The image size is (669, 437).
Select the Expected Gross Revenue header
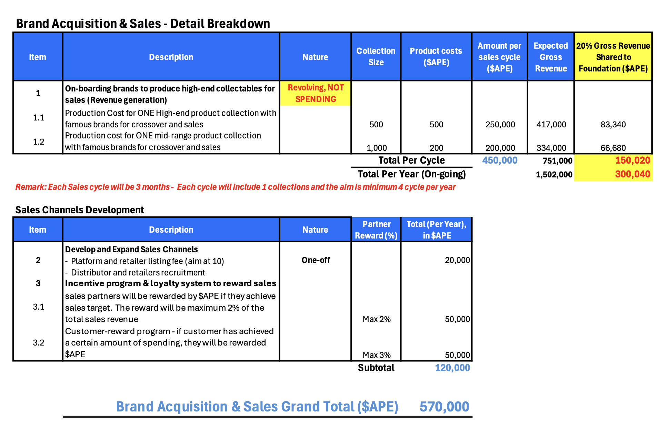click(x=551, y=57)
